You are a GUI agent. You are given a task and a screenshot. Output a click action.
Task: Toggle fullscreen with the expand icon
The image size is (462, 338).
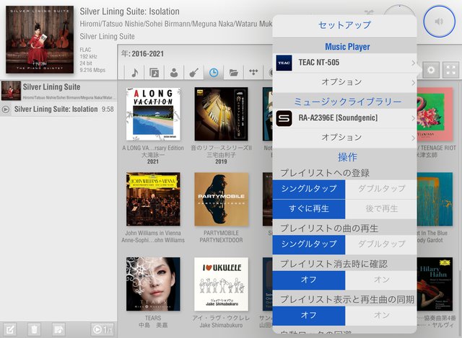click(x=451, y=71)
